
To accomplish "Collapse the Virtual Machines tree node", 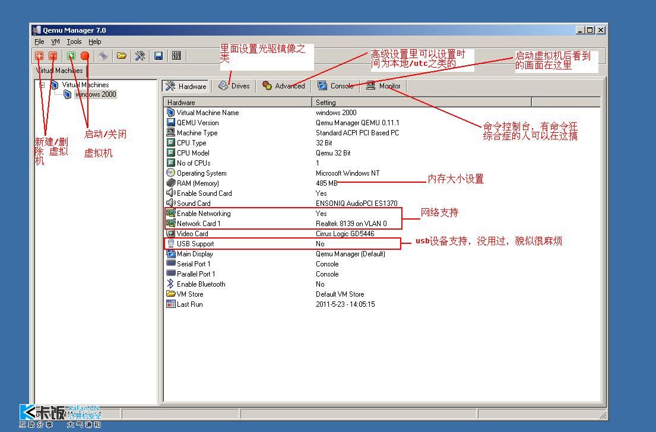I will click(42, 85).
